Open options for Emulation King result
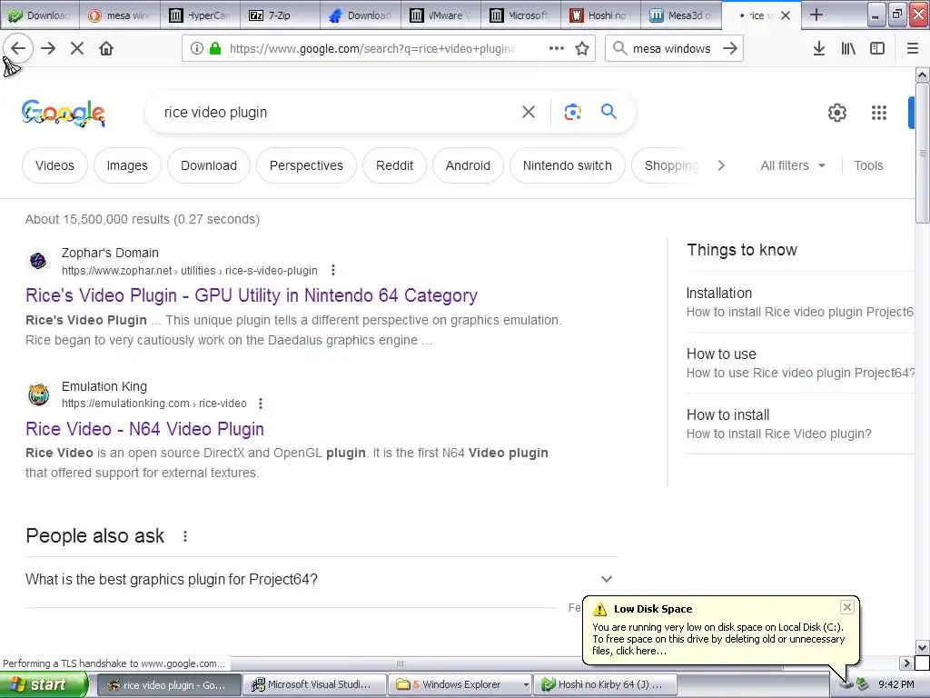This screenshot has height=698, width=930. click(x=261, y=403)
